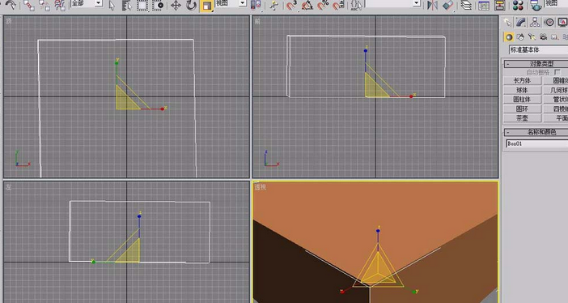Select the Lights category icon
The image size is (568, 303).
(x=532, y=37)
